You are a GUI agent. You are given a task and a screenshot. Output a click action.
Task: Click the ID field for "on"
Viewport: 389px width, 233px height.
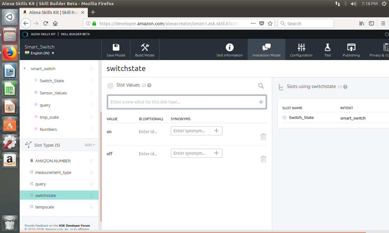pyautogui.click(x=148, y=132)
